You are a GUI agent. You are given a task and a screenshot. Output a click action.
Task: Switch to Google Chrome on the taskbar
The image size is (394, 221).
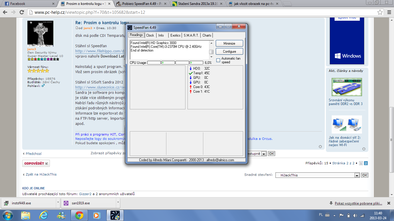79,215
